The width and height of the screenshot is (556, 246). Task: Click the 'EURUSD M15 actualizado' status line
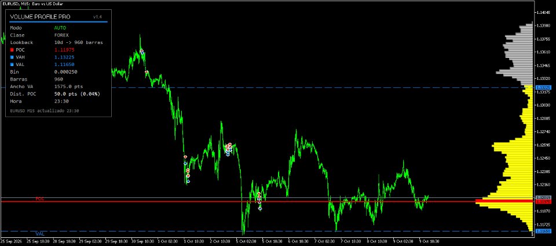click(x=45, y=111)
